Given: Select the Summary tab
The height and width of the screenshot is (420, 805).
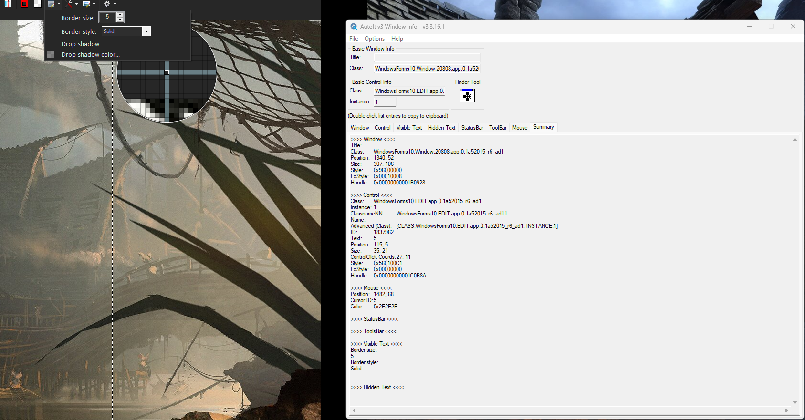Looking at the screenshot, I should point(544,127).
